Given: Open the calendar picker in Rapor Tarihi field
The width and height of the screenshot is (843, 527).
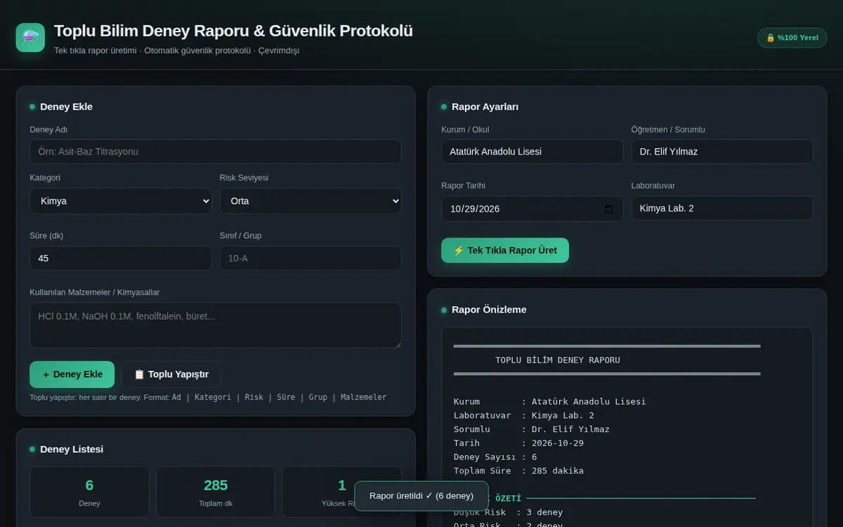Looking at the screenshot, I should [x=608, y=209].
